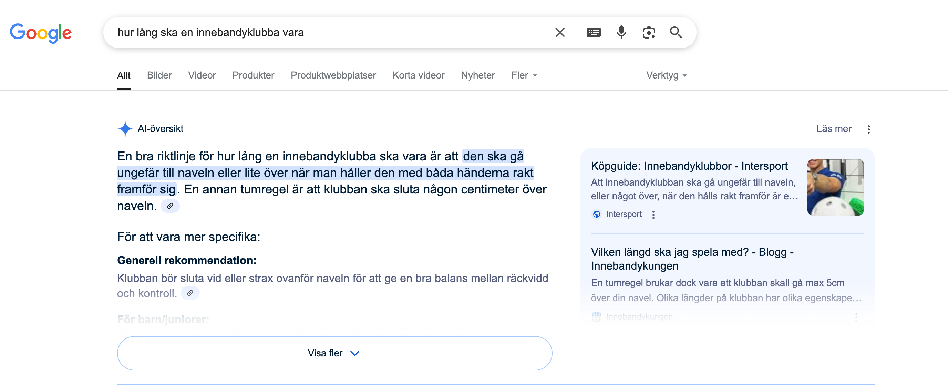Open the Produkter tab
948x387 pixels.
click(x=253, y=75)
